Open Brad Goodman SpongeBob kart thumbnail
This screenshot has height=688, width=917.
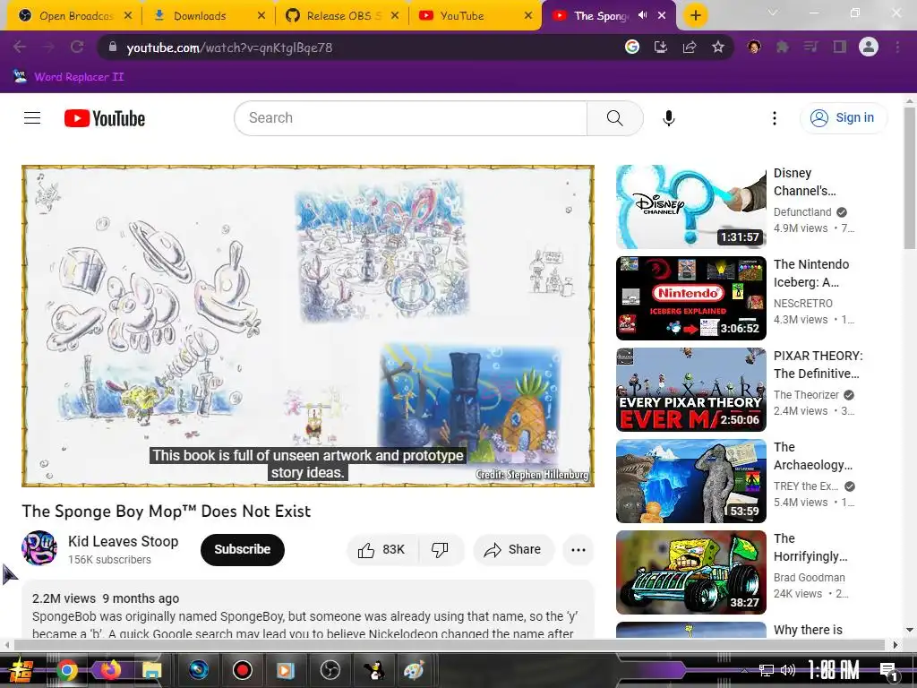pyautogui.click(x=690, y=572)
